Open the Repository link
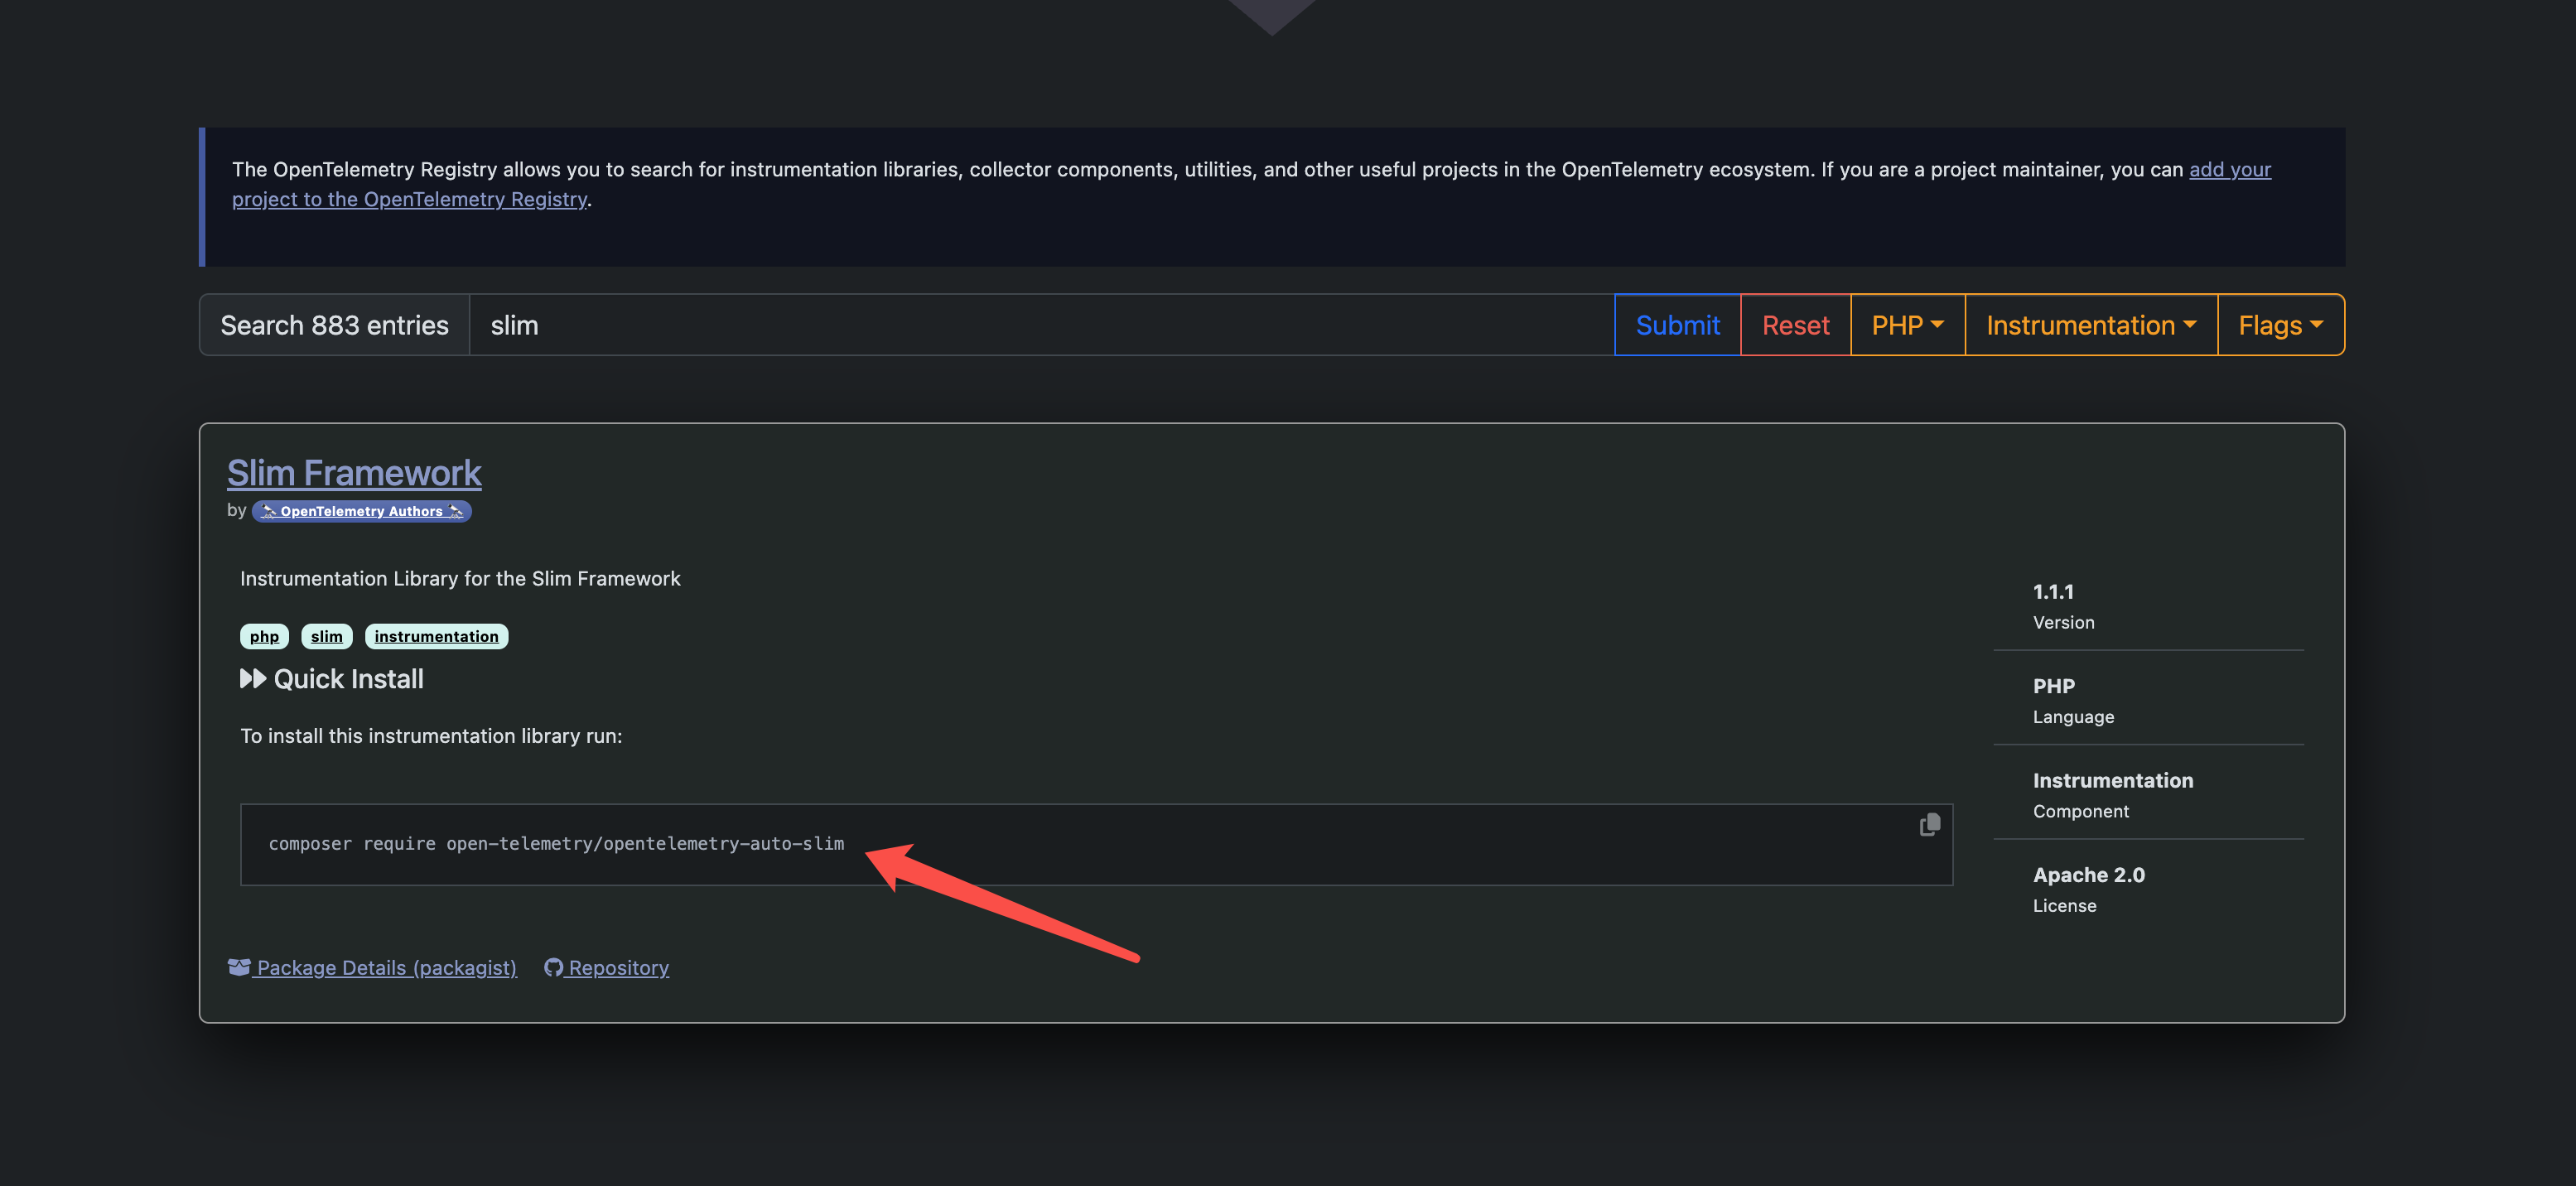 point(618,967)
